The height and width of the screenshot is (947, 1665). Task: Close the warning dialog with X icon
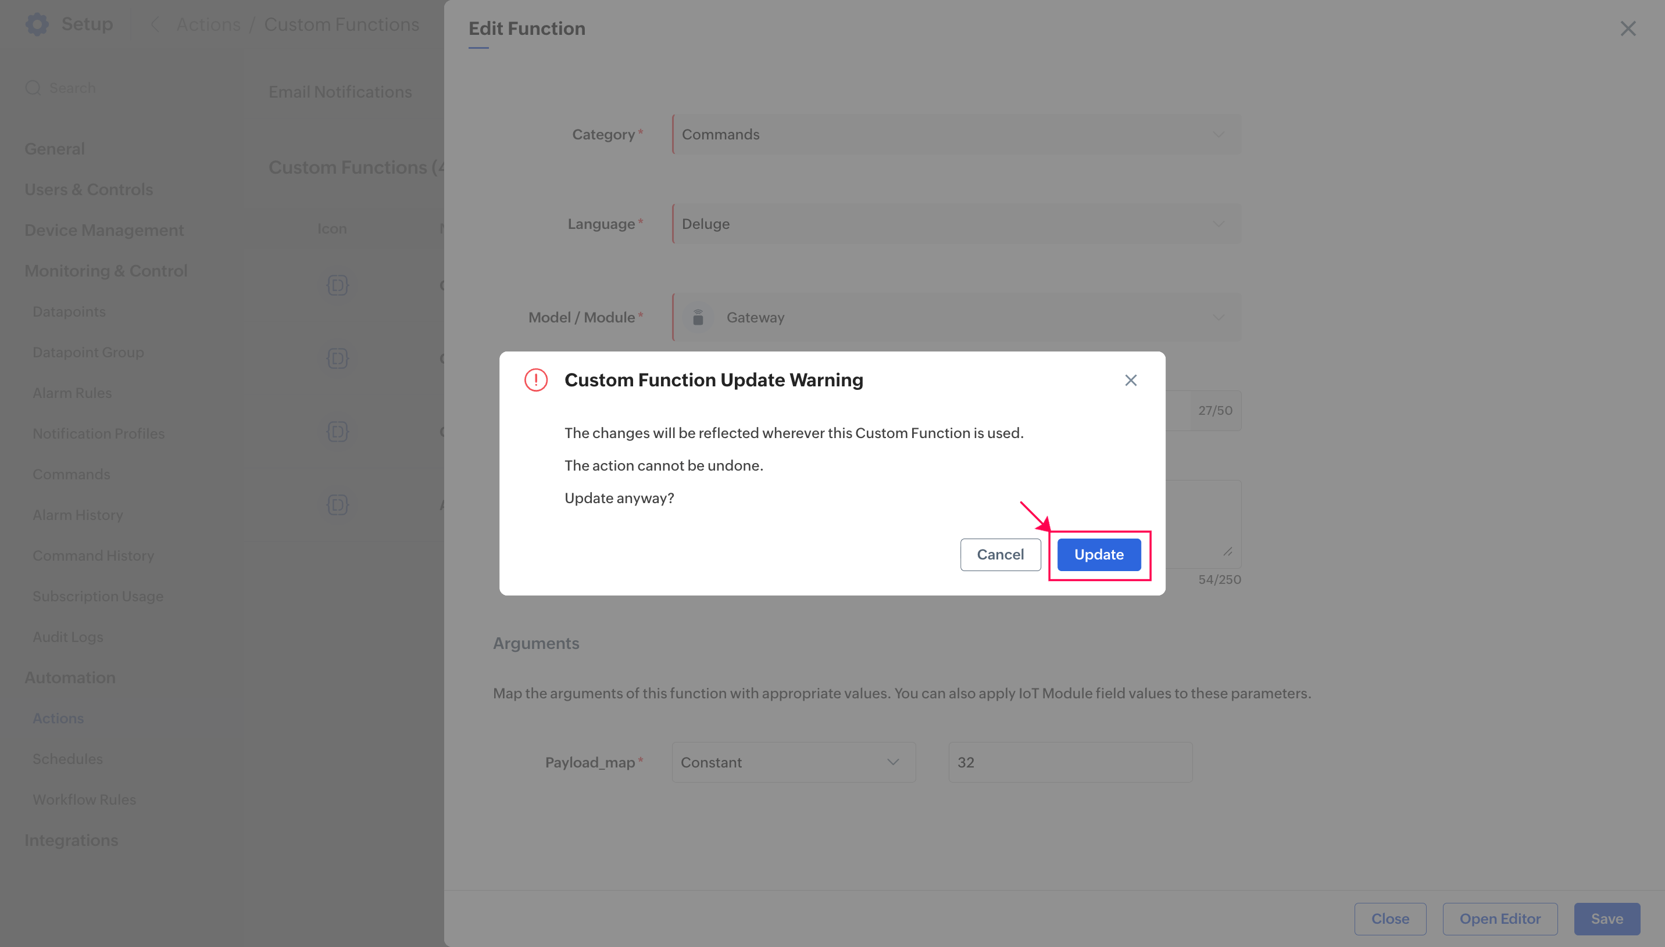[x=1131, y=381]
